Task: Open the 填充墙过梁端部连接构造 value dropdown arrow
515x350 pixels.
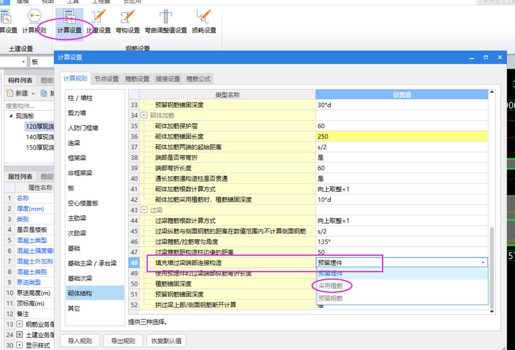Action: 483,263
